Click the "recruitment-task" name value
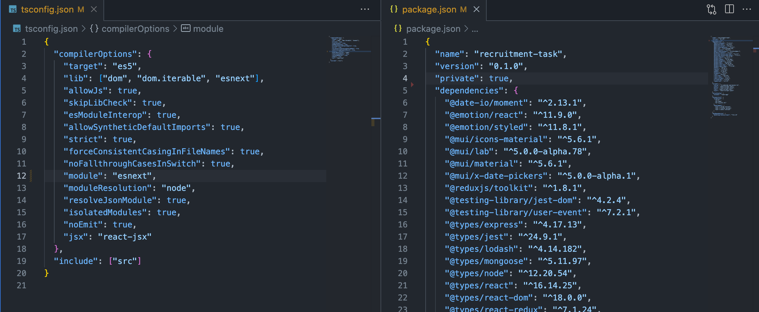 pyautogui.click(x=518, y=54)
